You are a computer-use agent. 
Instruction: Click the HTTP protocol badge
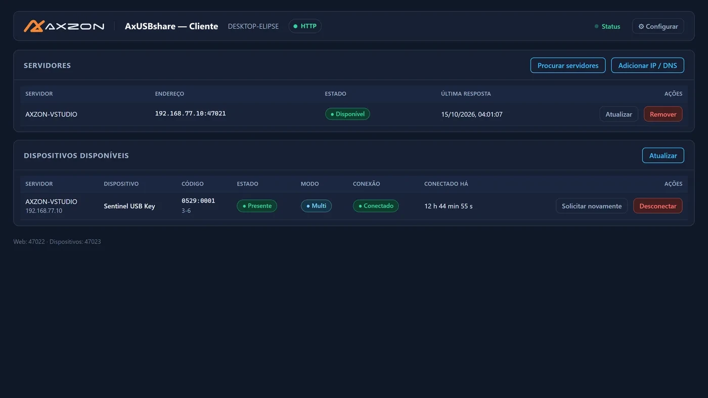click(305, 26)
